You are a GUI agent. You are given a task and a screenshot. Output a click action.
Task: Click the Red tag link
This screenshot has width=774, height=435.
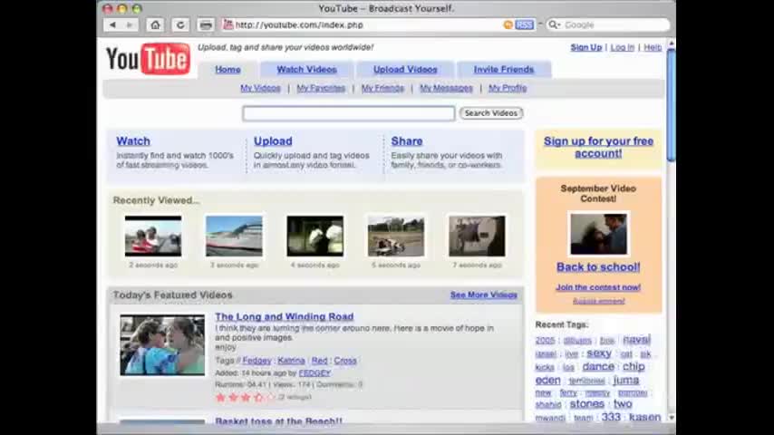pos(319,361)
